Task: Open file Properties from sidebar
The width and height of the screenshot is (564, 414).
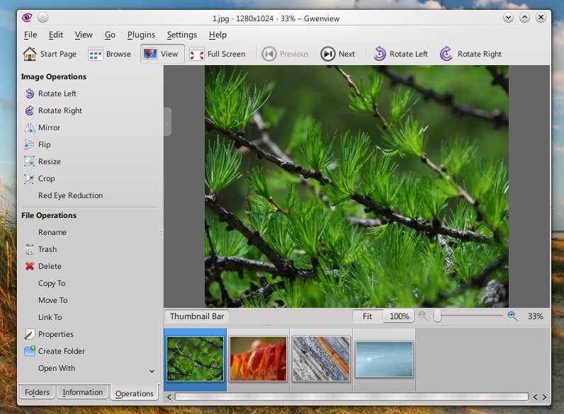Action: (x=49, y=334)
